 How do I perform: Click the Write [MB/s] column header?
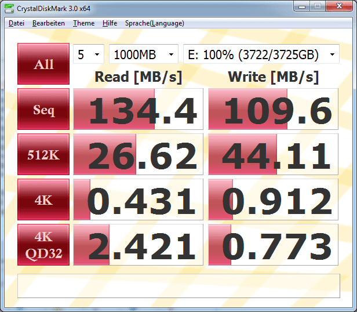click(273, 77)
